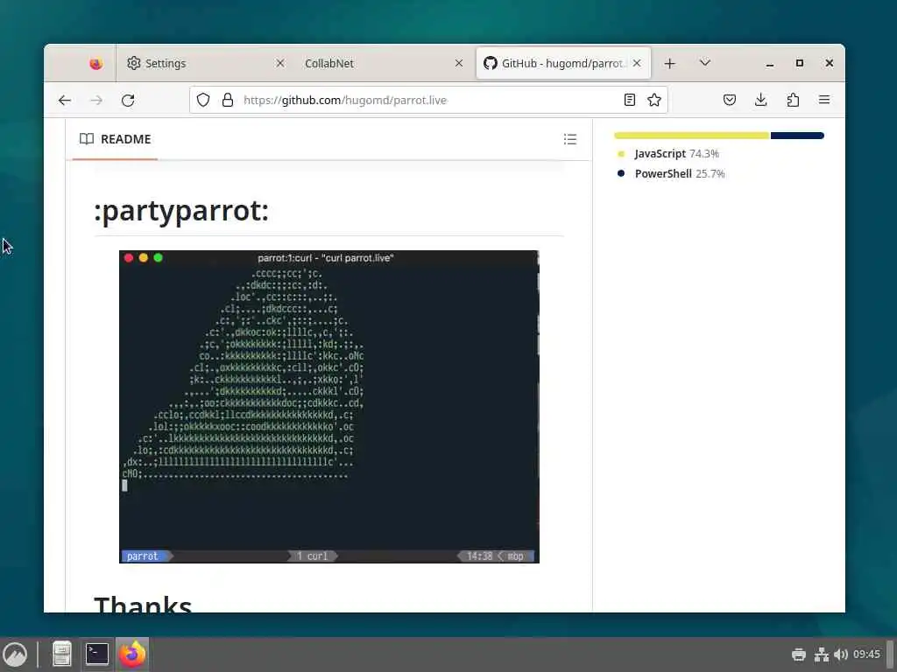Focus the URL address field
This screenshot has height=672, width=897.
click(430, 100)
